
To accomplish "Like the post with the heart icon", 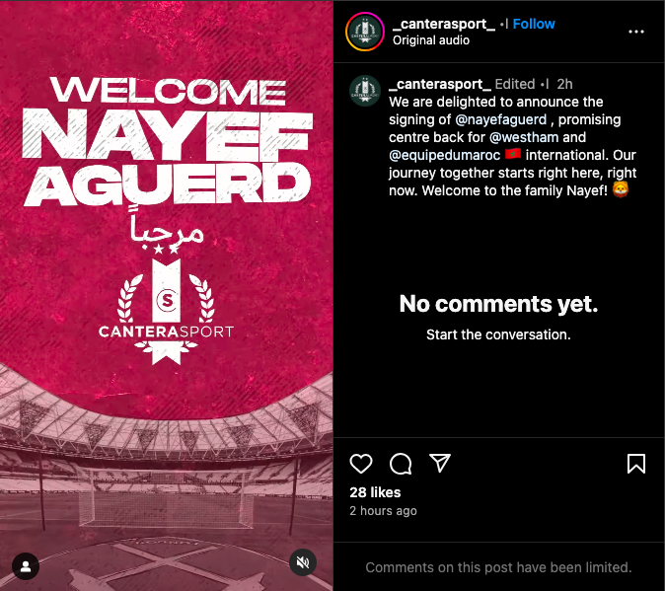I will point(361,464).
